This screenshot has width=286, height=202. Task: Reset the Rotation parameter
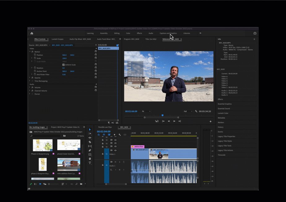click(x=96, y=67)
